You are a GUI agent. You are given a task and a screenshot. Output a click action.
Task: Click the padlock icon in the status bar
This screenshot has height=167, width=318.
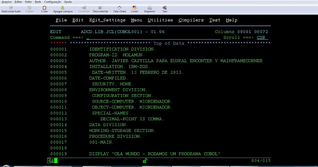145,161
